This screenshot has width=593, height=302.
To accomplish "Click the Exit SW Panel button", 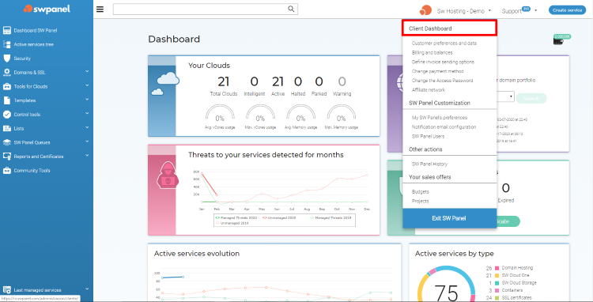I will click(449, 218).
